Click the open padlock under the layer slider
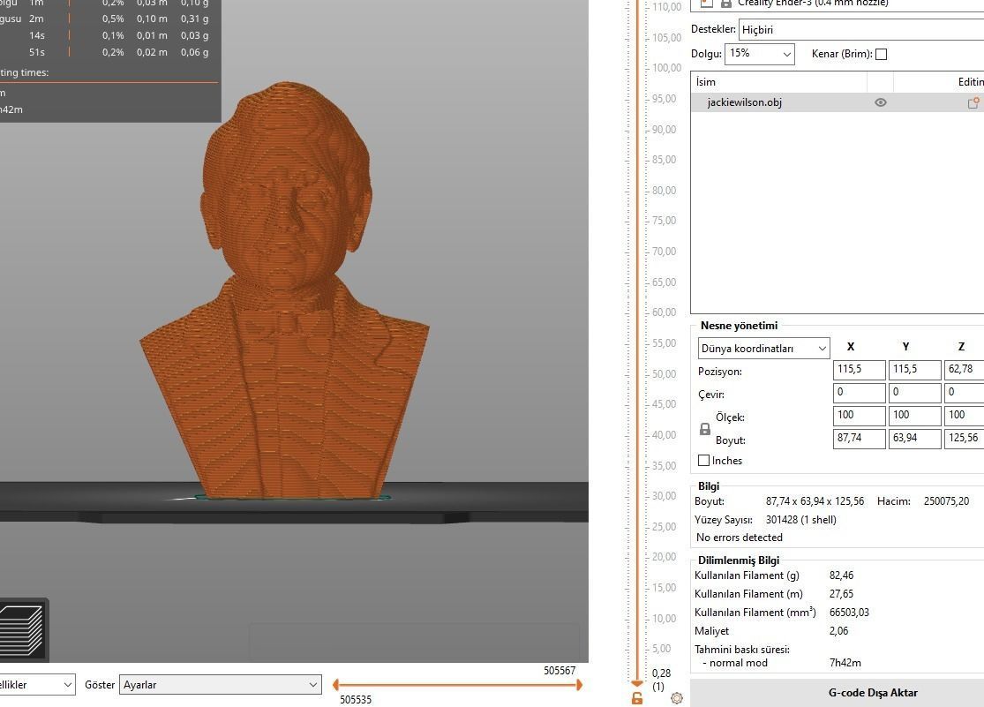 point(637,698)
